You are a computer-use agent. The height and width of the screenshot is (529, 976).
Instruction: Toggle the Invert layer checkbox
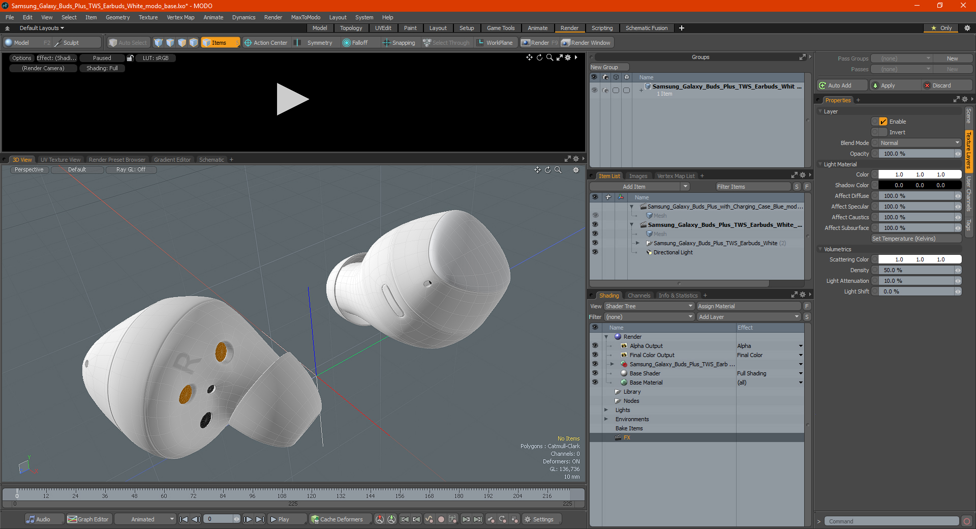883,132
